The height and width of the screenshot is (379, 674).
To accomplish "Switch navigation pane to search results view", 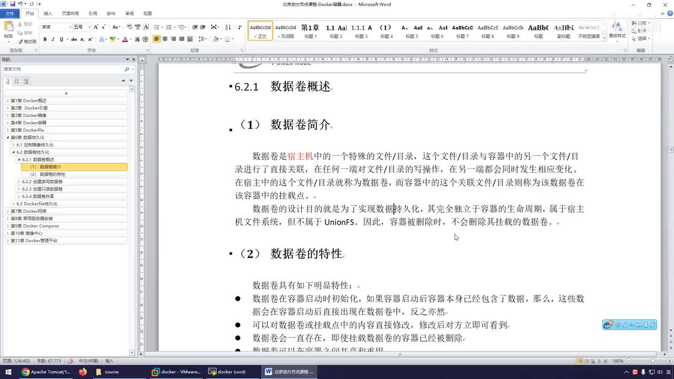I will point(26,81).
